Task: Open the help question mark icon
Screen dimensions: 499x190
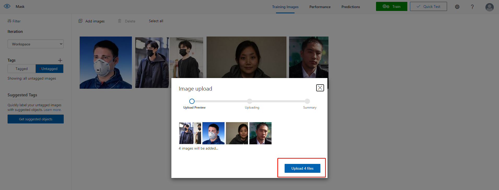Action: pos(472,7)
